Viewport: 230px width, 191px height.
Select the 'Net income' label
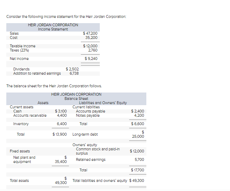pos(19,59)
